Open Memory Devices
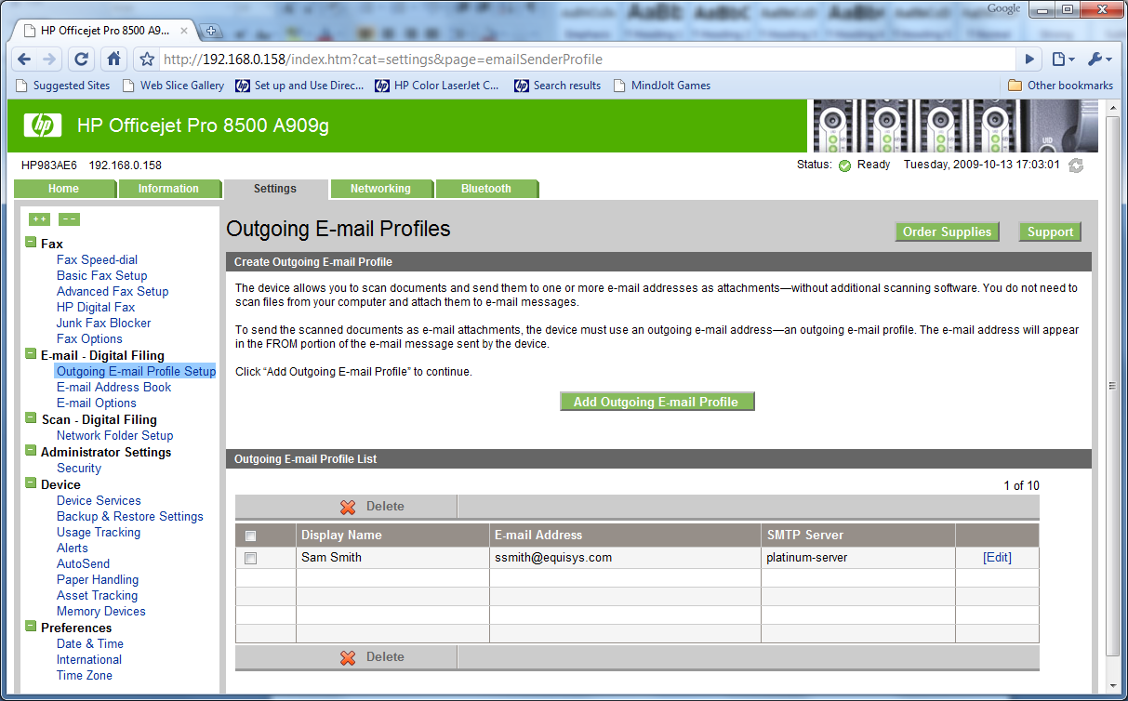This screenshot has width=1128, height=701. click(100, 611)
